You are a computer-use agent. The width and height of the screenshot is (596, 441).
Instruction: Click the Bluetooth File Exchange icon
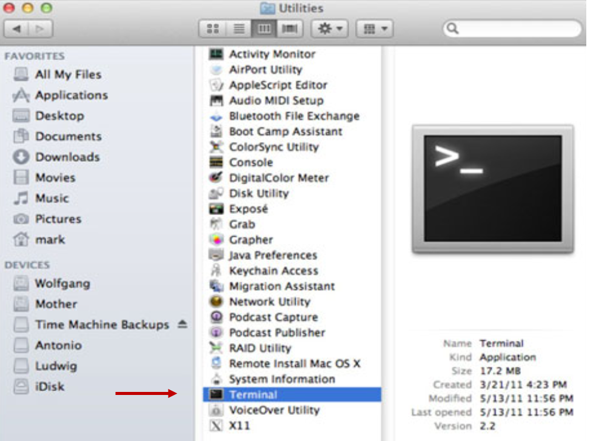(x=216, y=116)
